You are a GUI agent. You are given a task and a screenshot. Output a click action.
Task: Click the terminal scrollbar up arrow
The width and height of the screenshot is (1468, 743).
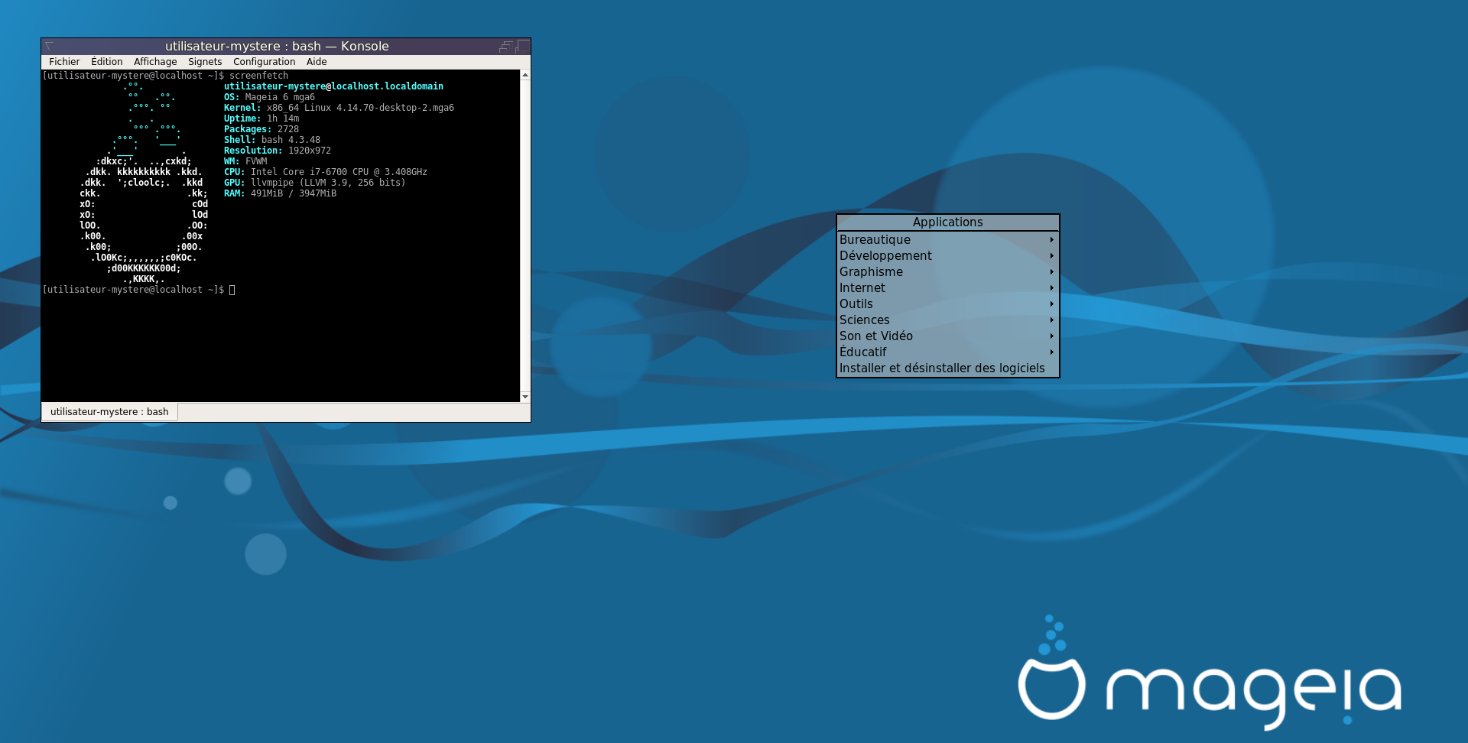[x=525, y=75]
